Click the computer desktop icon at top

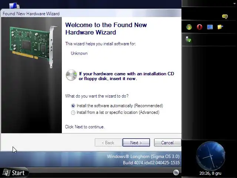[14, 6]
